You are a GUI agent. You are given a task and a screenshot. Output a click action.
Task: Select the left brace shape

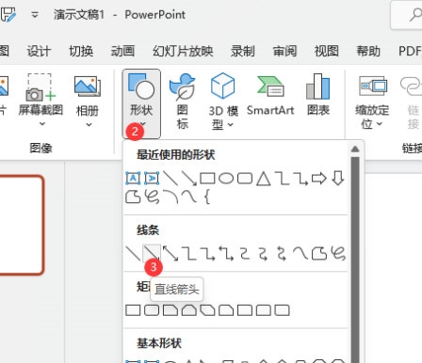pos(207,197)
